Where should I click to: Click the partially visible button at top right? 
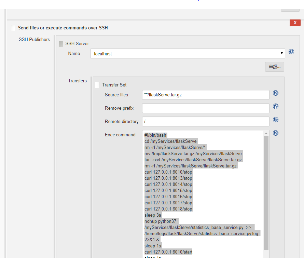[290, 10]
